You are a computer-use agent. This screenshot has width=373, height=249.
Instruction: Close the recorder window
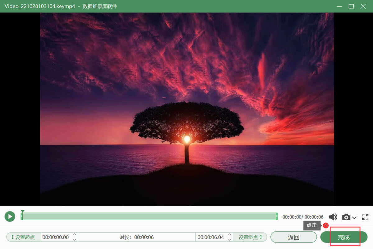click(x=363, y=6)
